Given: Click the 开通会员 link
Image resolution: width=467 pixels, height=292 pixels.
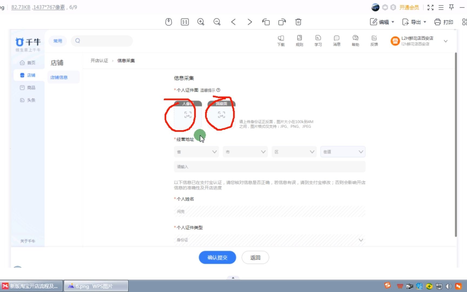Looking at the screenshot, I should coord(409,7).
